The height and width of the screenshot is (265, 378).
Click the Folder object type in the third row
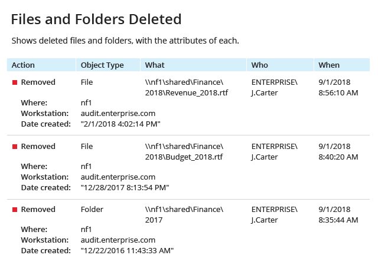[92, 210]
